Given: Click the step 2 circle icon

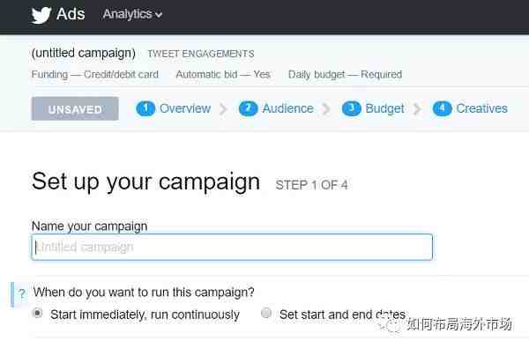Looking at the screenshot, I should coord(249,108).
